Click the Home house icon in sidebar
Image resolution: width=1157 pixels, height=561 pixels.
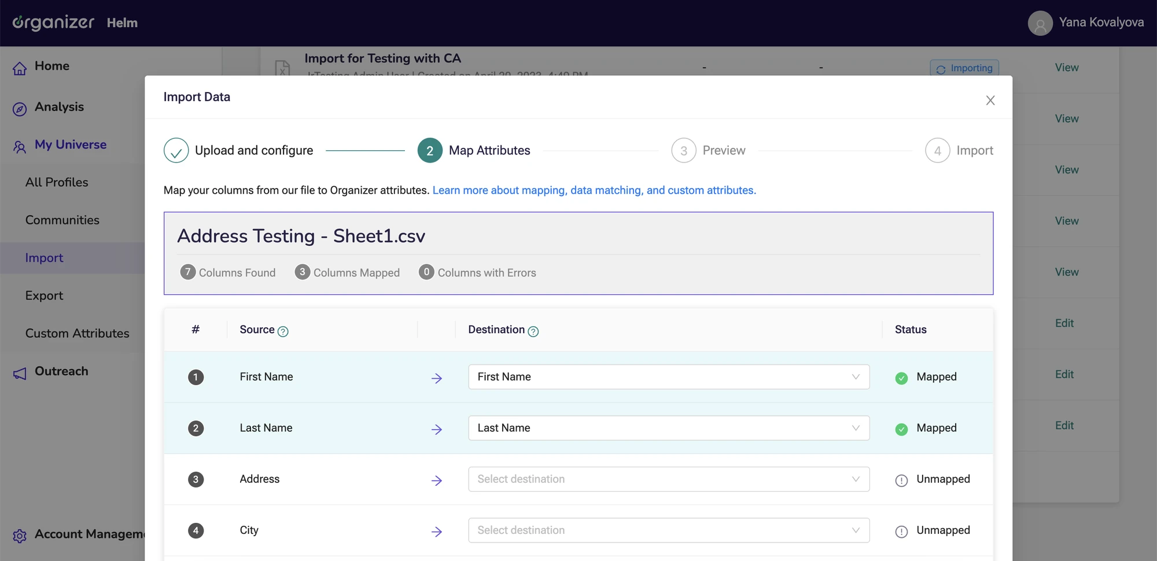coord(20,68)
